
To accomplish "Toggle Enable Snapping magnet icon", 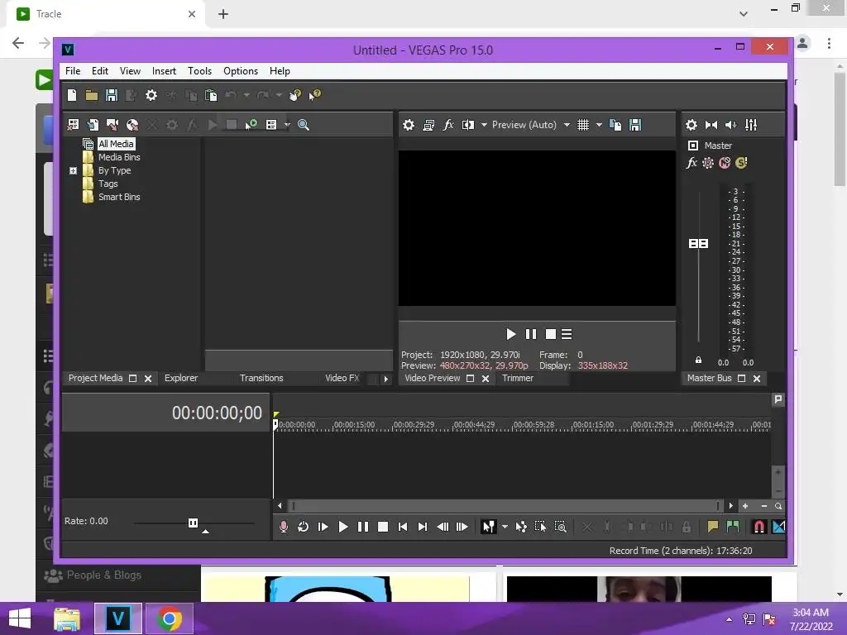I will pyautogui.click(x=759, y=527).
